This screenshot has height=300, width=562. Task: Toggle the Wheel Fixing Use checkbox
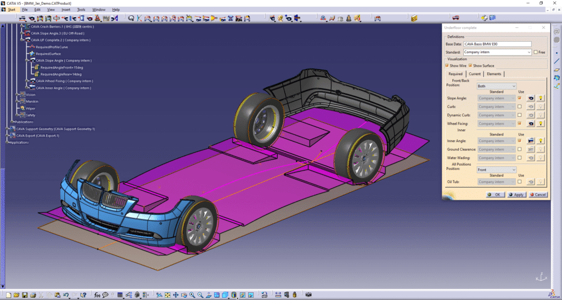(x=519, y=123)
